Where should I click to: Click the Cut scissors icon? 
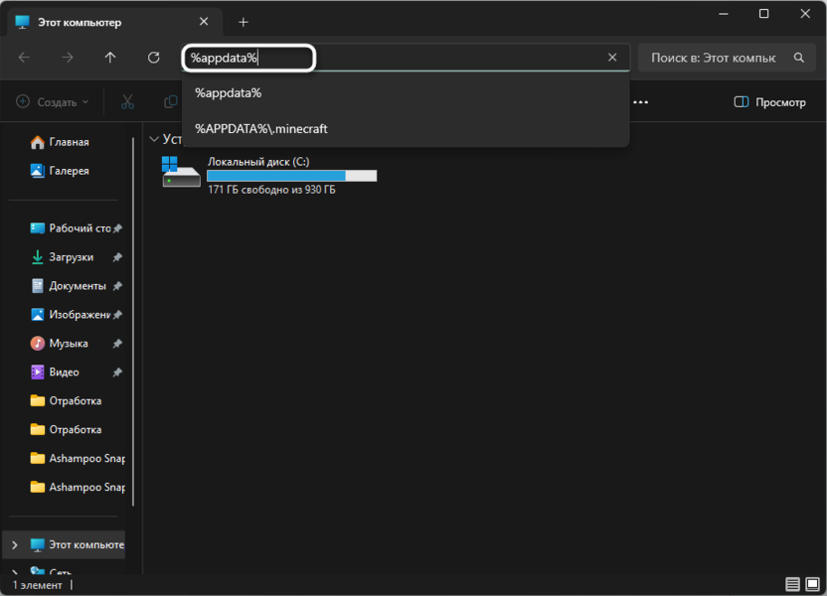(127, 101)
